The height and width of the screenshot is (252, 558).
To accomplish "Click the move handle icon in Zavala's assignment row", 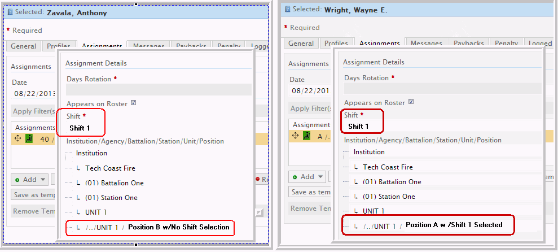I will pos(17,139).
